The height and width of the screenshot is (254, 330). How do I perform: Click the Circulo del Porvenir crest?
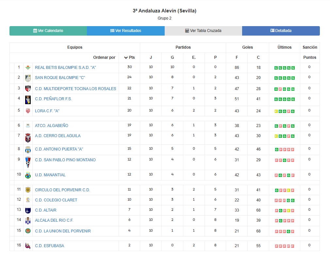tap(28, 190)
